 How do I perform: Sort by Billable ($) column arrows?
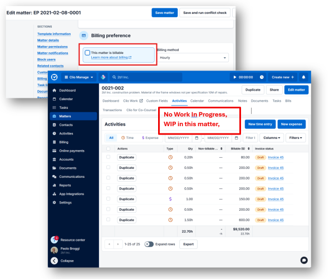(x=249, y=148)
